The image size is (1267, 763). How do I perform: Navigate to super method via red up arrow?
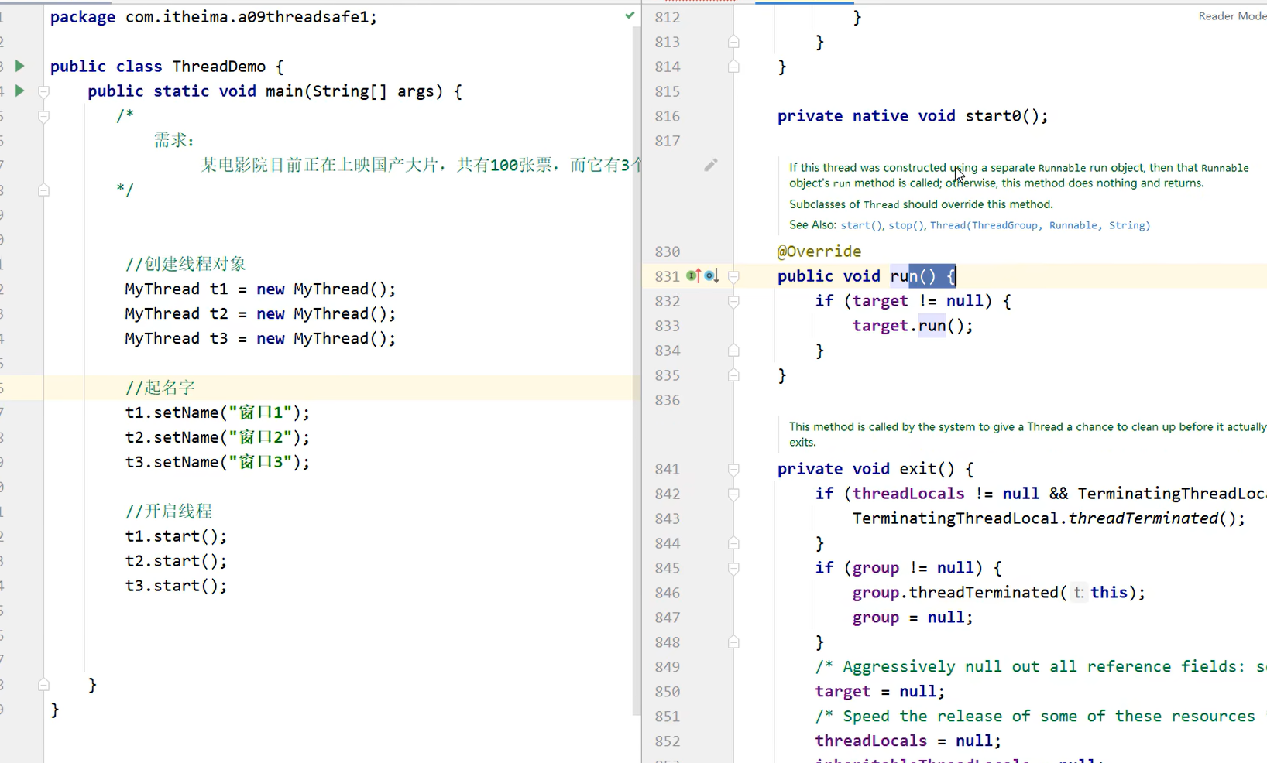tap(699, 275)
